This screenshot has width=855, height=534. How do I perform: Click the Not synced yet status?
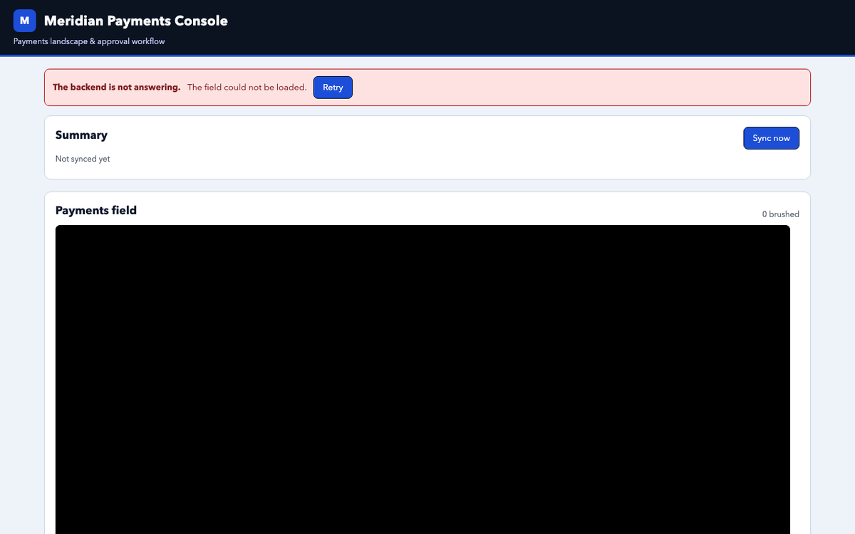coord(83,159)
